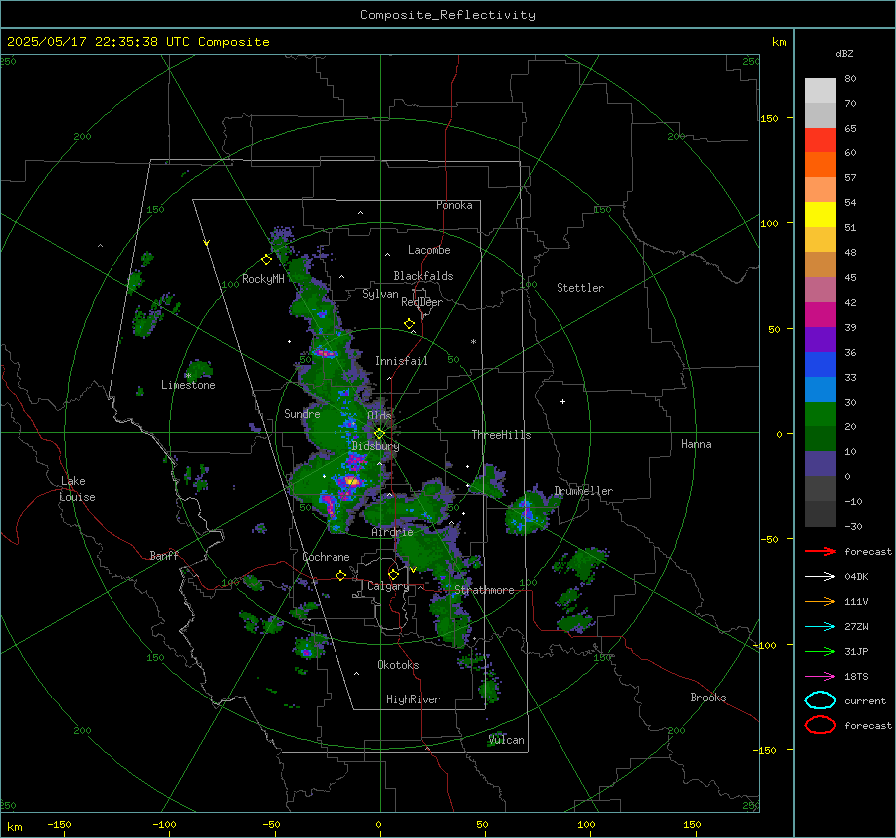
Task: Click the red forecast arrow in legend
Action: [x=820, y=551]
